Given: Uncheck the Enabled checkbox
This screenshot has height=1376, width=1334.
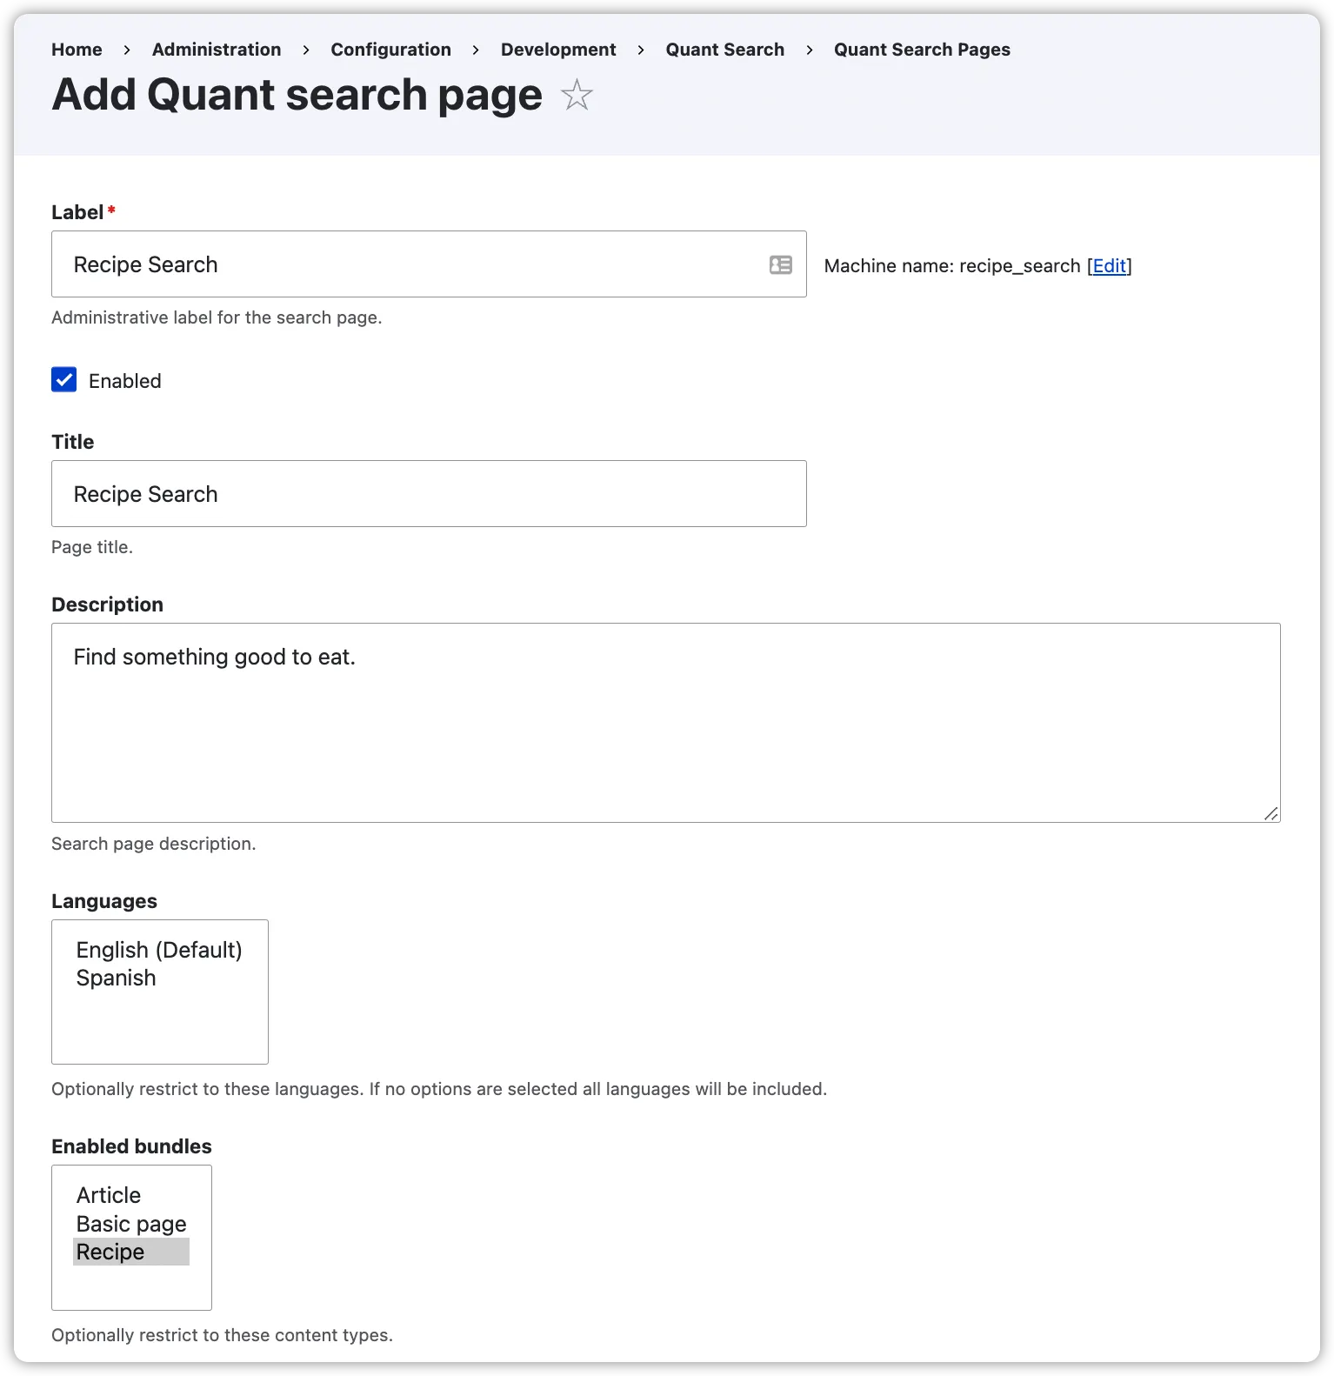Looking at the screenshot, I should [x=63, y=380].
